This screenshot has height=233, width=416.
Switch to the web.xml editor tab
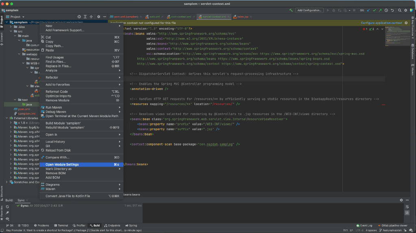coord(154,17)
